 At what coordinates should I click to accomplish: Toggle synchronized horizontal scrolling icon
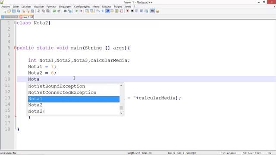[92, 11]
